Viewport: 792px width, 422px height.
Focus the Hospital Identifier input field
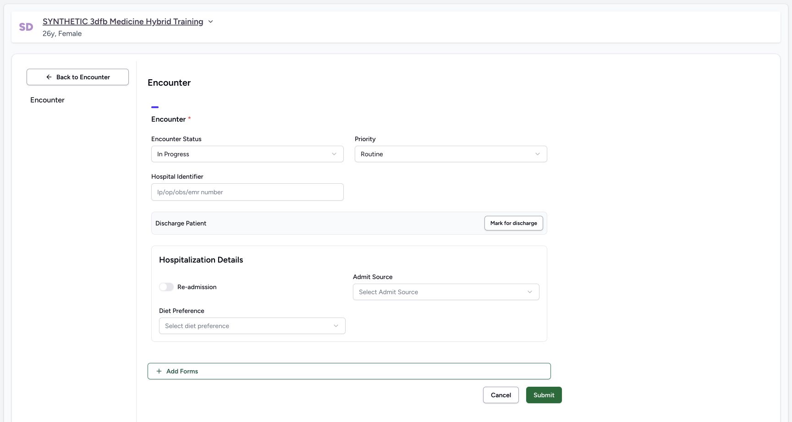[247, 192]
